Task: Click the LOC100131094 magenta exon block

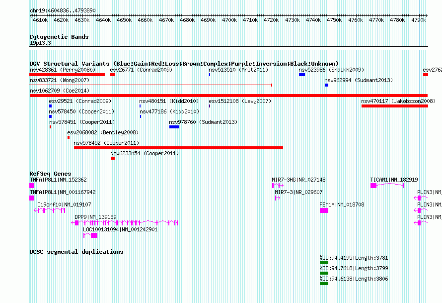Action: (94, 235)
